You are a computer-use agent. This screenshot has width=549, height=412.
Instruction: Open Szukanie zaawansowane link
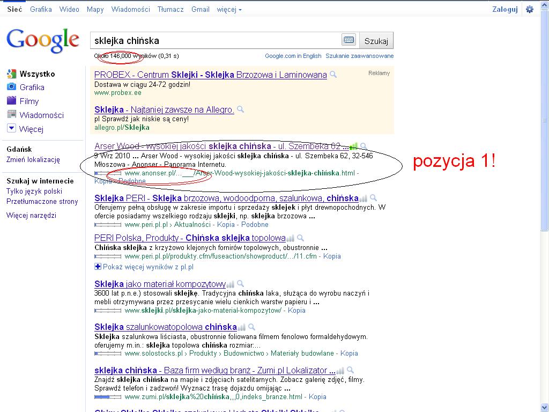(x=360, y=56)
